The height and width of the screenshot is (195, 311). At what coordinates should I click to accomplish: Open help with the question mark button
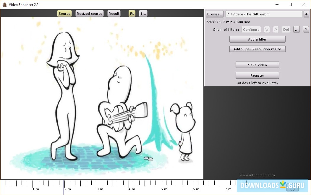tap(306, 30)
